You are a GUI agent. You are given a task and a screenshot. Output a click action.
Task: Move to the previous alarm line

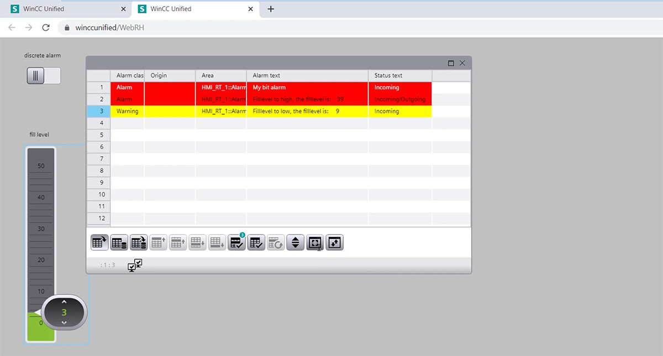[178, 242]
